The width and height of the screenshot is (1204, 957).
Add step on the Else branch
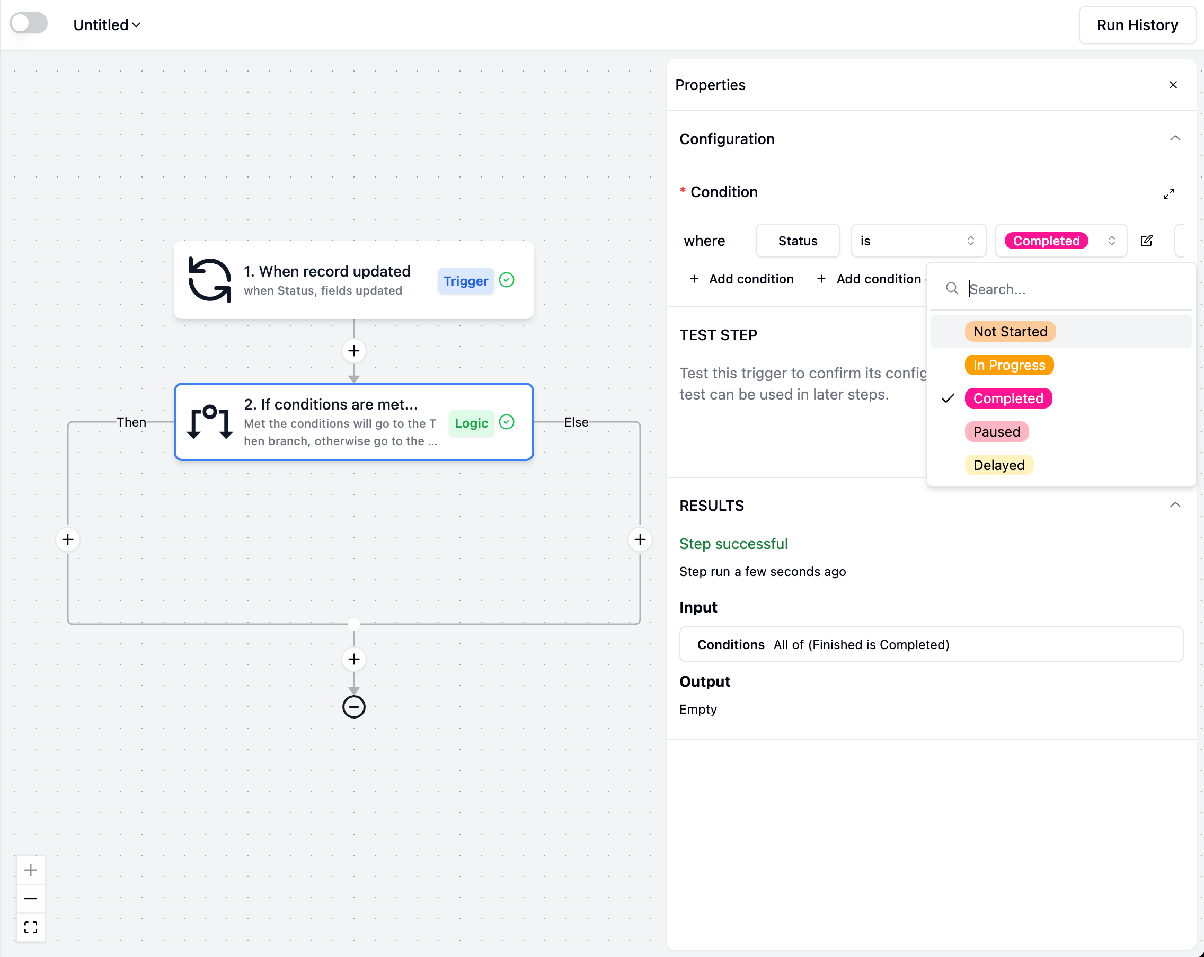point(640,539)
